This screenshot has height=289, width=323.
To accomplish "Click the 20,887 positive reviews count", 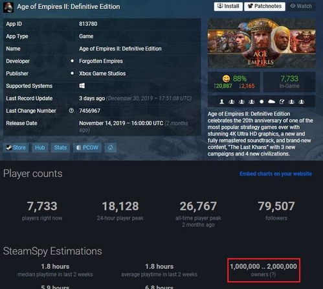I will click(223, 86).
